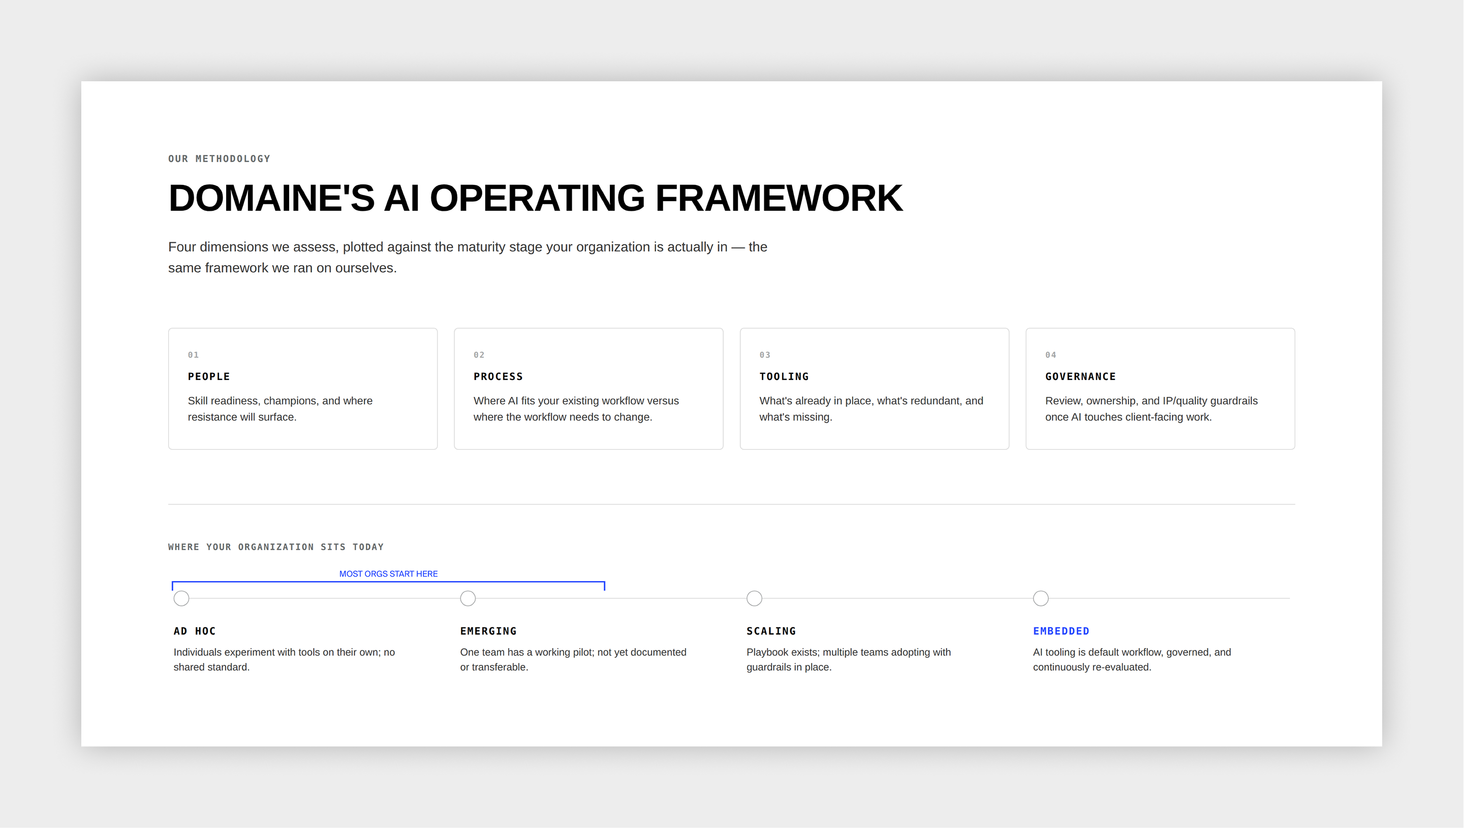Click the 'AI tooling is default workflow' description

(1132, 660)
